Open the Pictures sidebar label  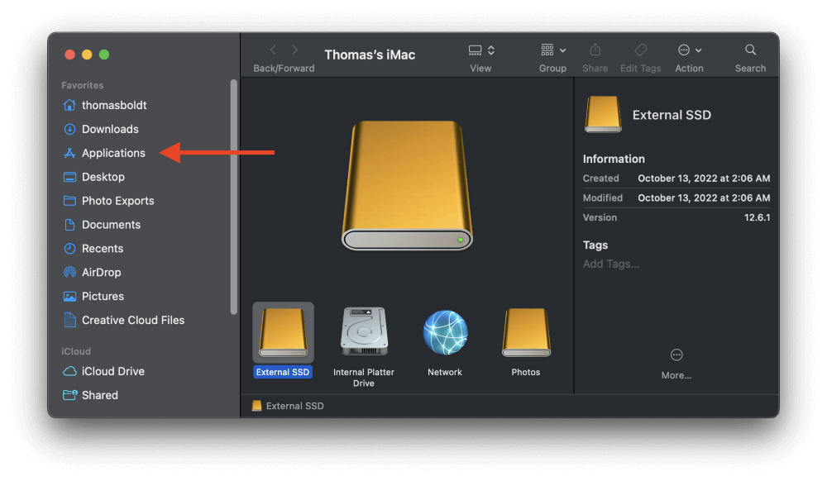point(103,296)
